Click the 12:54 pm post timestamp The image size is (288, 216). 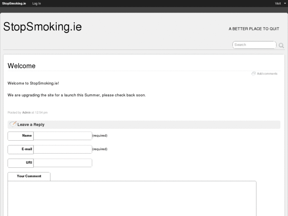coord(41,113)
